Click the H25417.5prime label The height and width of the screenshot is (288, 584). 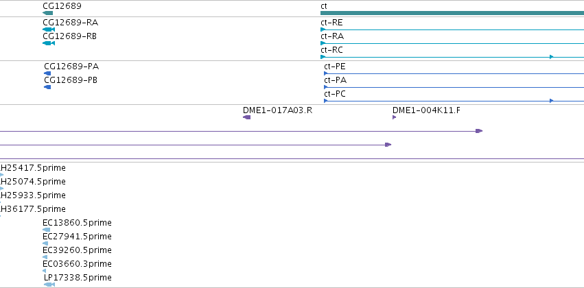(33, 168)
